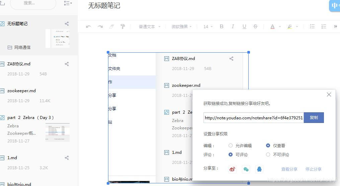This screenshot has width=340, height=186.
Task: Open the font family dropdown 微软雅黑
Action: click(181, 27)
